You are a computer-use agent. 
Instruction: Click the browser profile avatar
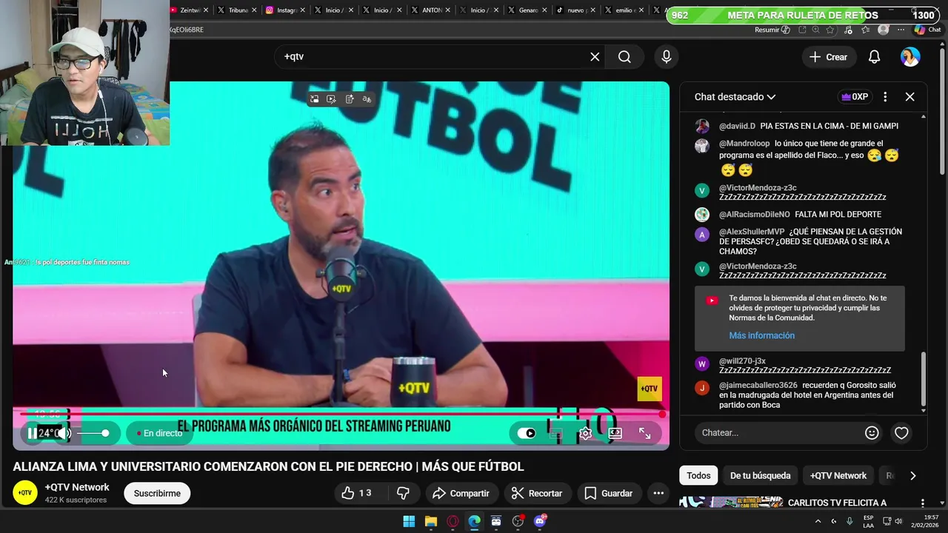click(x=883, y=30)
